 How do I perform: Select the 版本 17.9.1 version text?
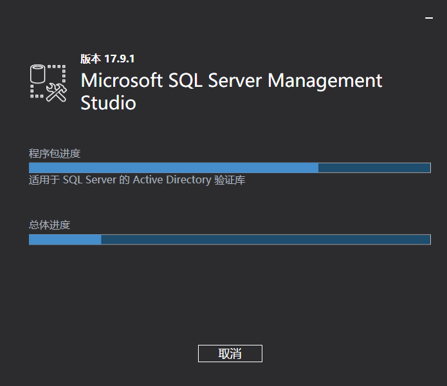tap(107, 59)
